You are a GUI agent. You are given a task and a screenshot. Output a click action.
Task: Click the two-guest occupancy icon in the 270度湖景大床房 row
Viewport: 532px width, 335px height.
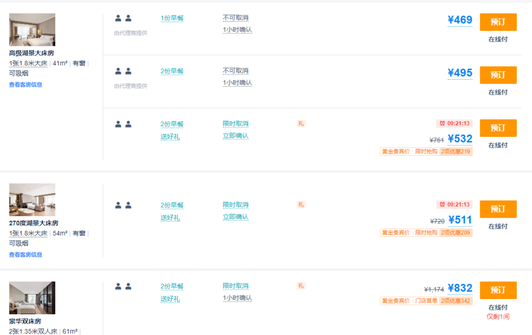pos(123,205)
